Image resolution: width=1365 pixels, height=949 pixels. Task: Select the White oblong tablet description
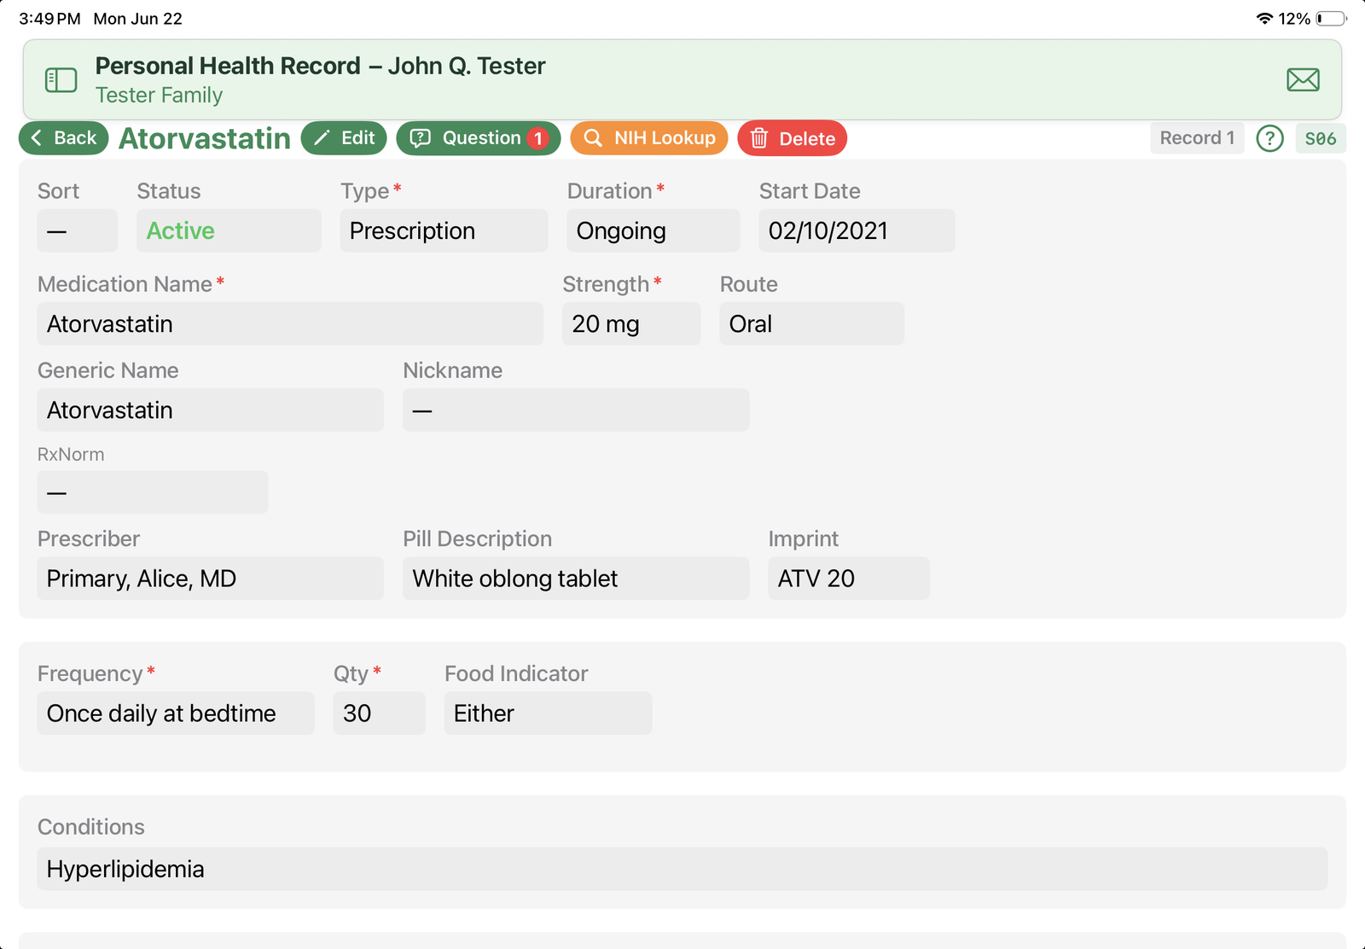[x=576, y=578]
